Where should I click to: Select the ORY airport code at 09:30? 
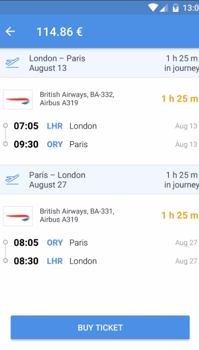[55, 144]
